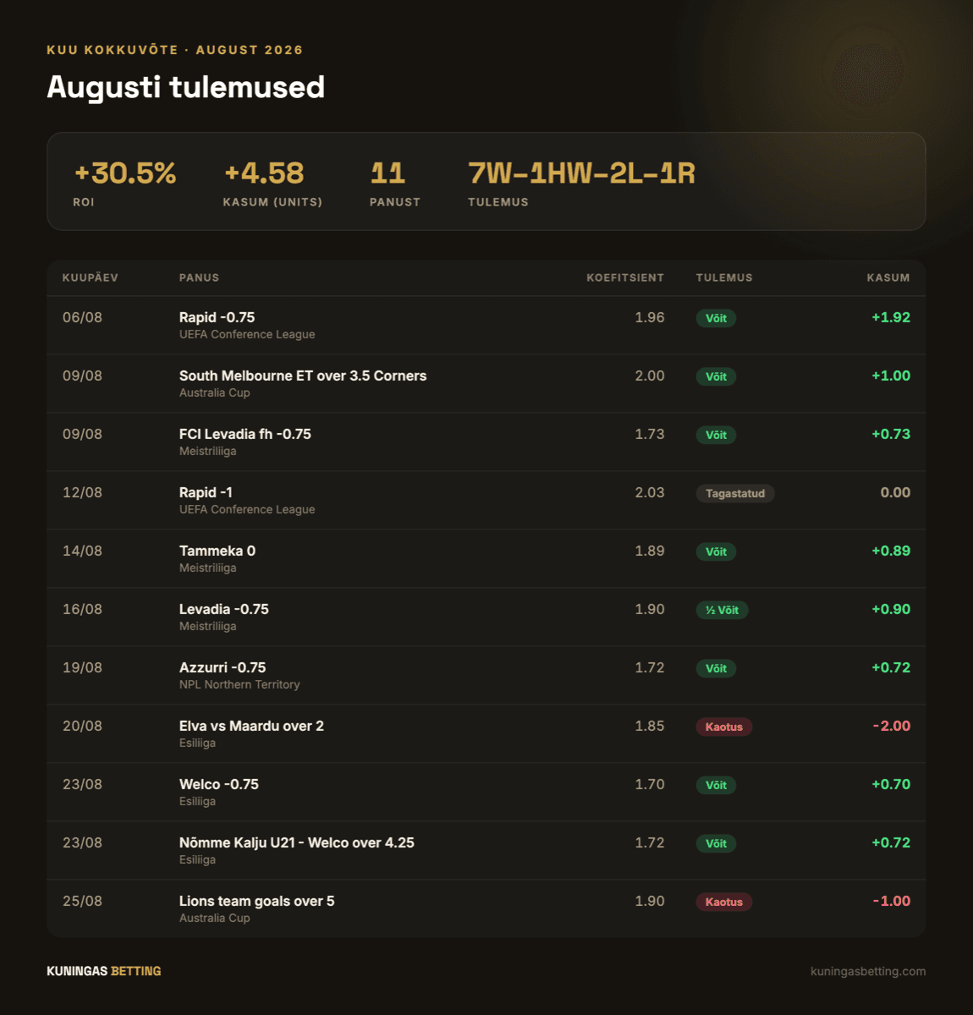
Task: Click the 11 panust figure
Action: point(388,173)
